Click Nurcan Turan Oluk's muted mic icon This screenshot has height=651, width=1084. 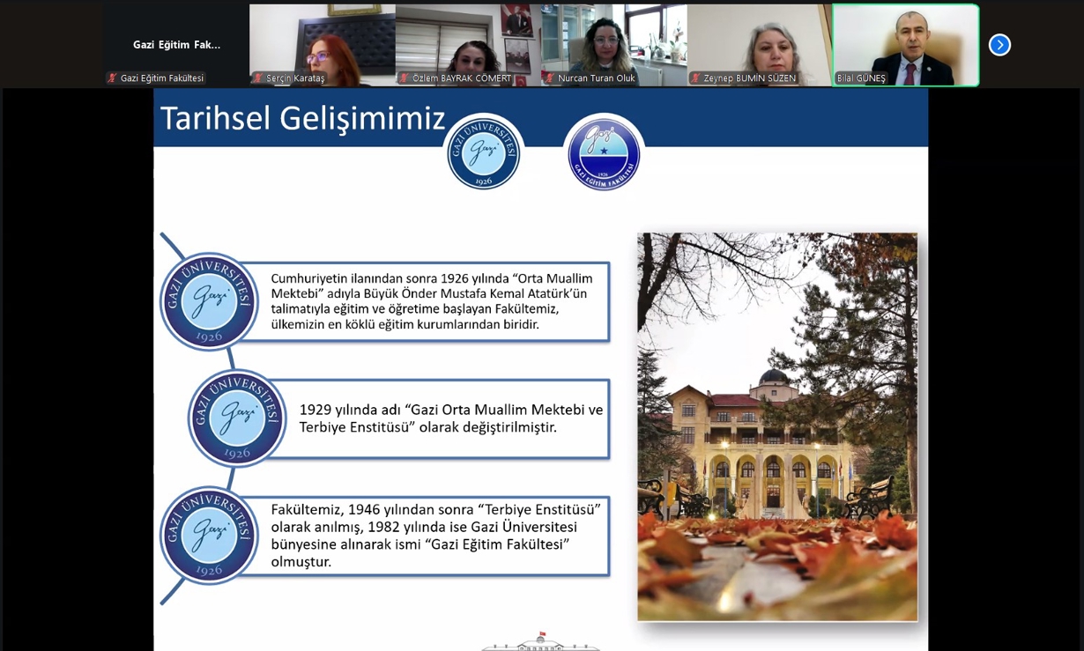click(550, 78)
